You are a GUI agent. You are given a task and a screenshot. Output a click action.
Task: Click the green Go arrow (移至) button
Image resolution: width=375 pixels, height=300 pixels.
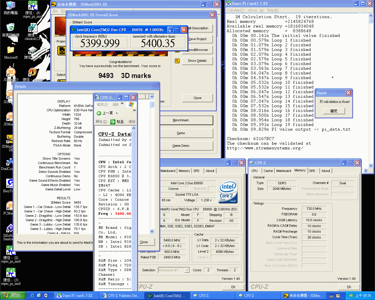(113, 122)
